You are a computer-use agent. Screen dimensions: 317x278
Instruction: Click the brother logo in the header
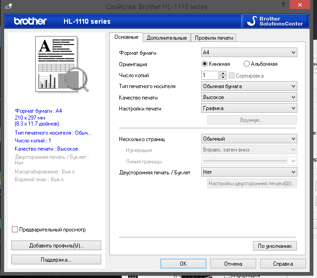[x=30, y=21]
